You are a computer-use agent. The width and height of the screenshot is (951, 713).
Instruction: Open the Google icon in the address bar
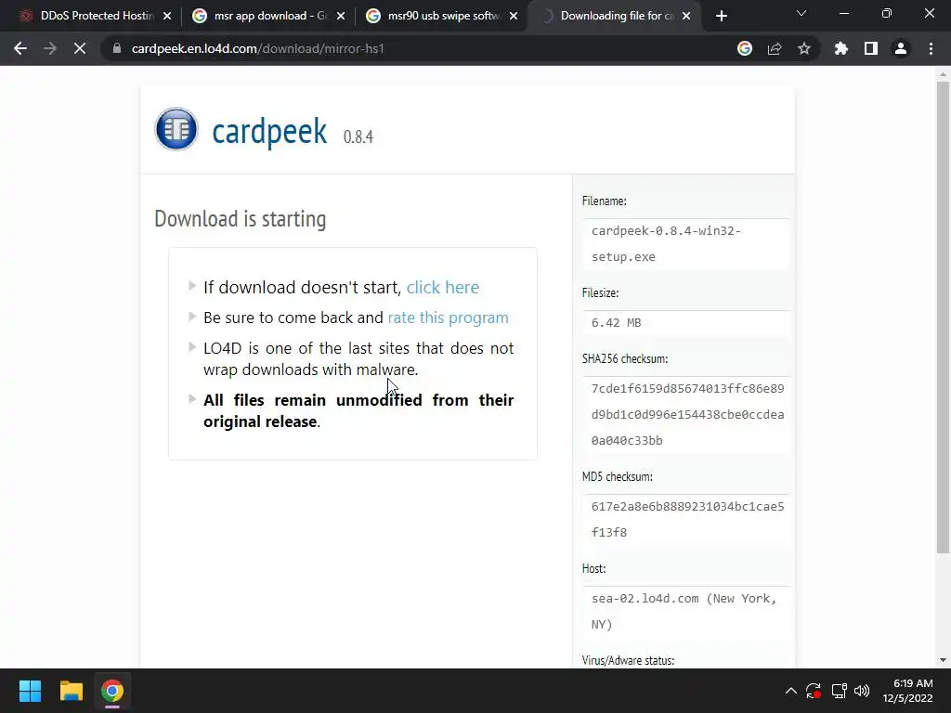(745, 48)
